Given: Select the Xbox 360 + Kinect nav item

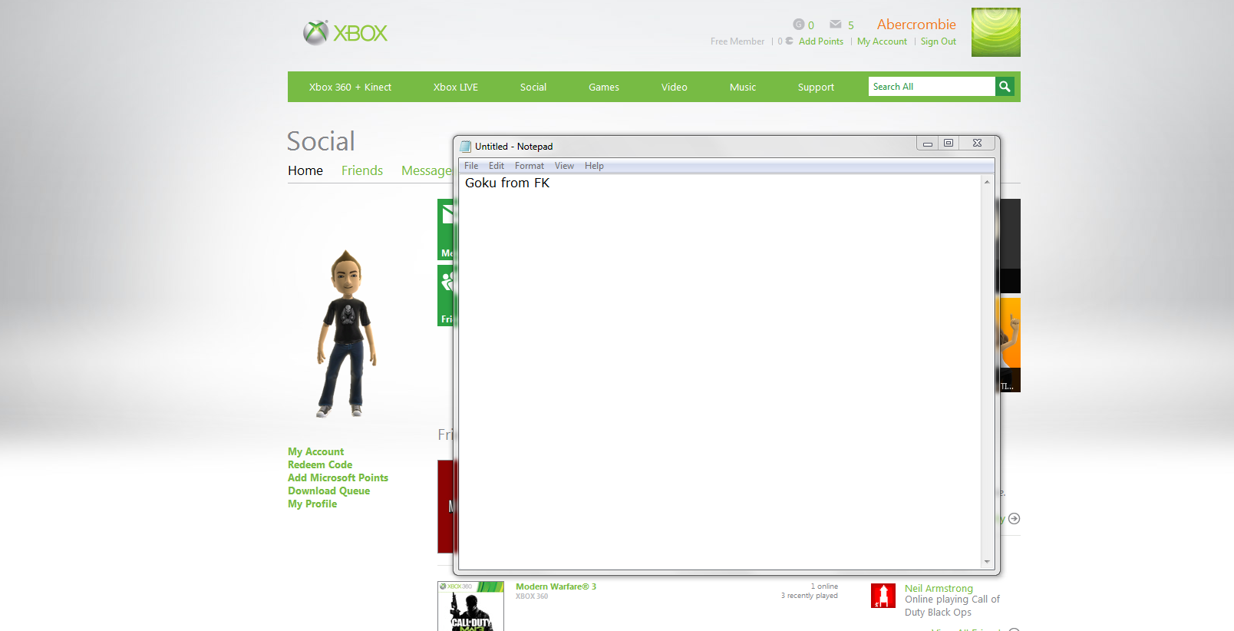Looking at the screenshot, I should [350, 87].
